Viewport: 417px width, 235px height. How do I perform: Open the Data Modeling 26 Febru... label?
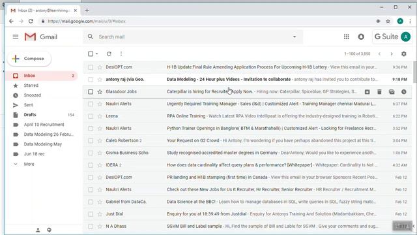pos(49,134)
